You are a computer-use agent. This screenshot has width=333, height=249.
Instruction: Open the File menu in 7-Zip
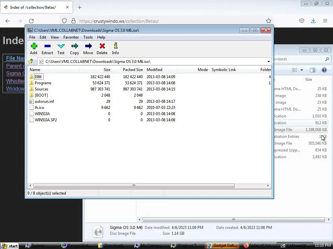(x=32, y=37)
